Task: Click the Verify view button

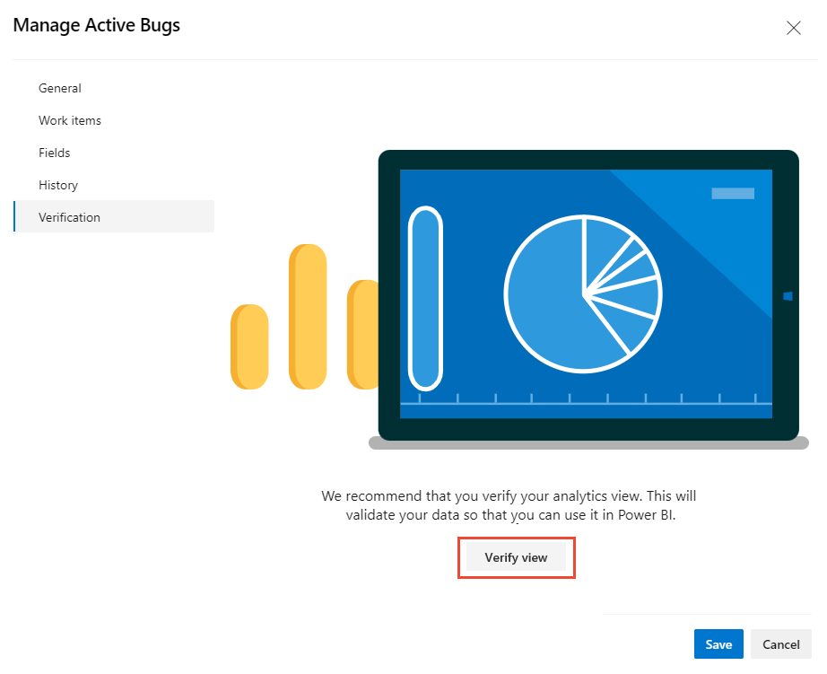Action: click(516, 557)
